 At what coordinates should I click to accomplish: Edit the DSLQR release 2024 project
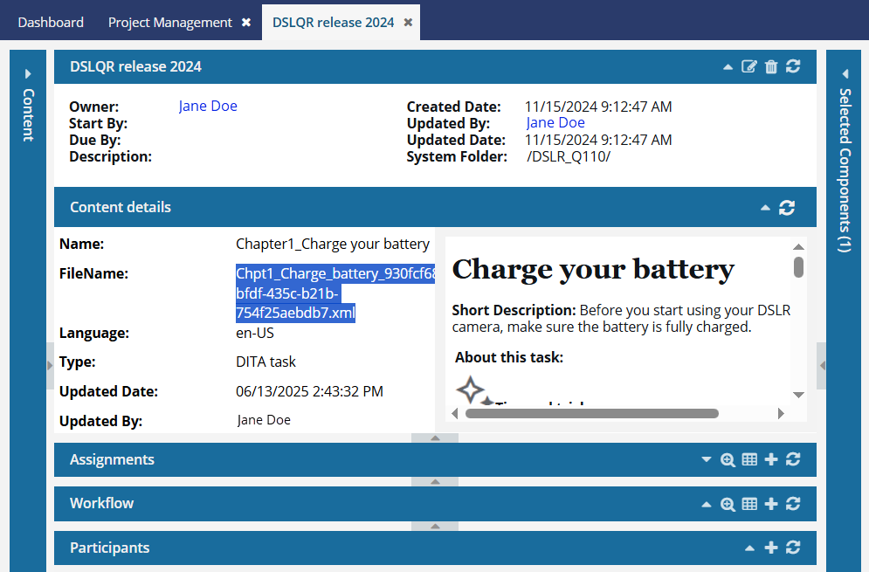[748, 66]
